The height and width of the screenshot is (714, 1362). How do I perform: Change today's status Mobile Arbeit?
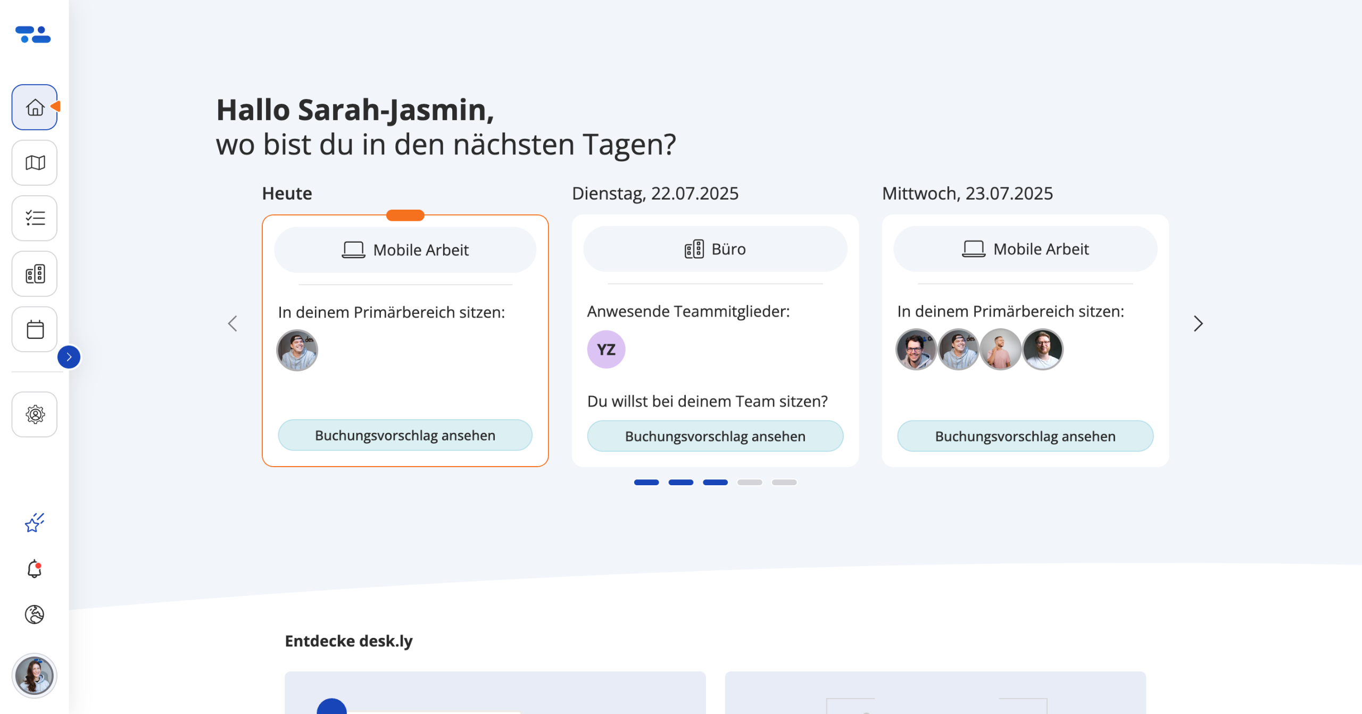tap(405, 250)
